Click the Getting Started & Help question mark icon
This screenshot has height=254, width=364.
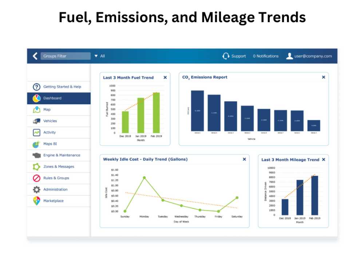(x=36, y=87)
